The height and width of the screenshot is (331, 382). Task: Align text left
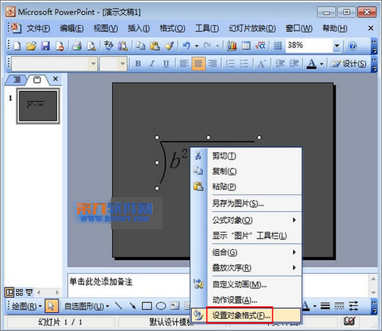pyautogui.click(x=184, y=64)
